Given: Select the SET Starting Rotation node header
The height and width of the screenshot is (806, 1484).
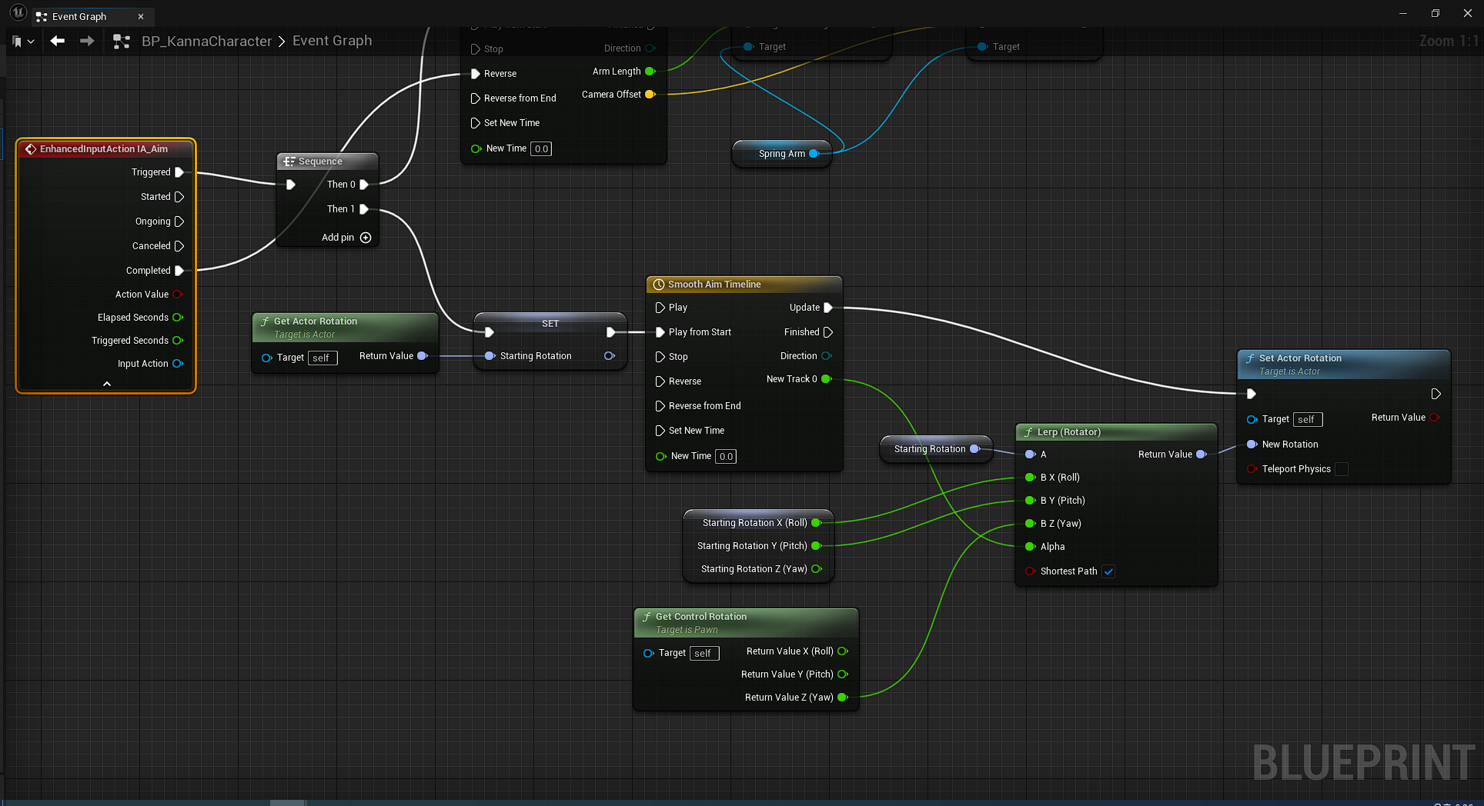Looking at the screenshot, I should pyautogui.click(x=550, y=323).
